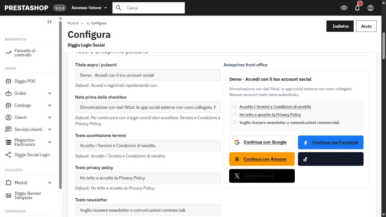Viewport: 386px width, 217px height.
Task: Open the shop view eye icon
Action: coord(344,8)
